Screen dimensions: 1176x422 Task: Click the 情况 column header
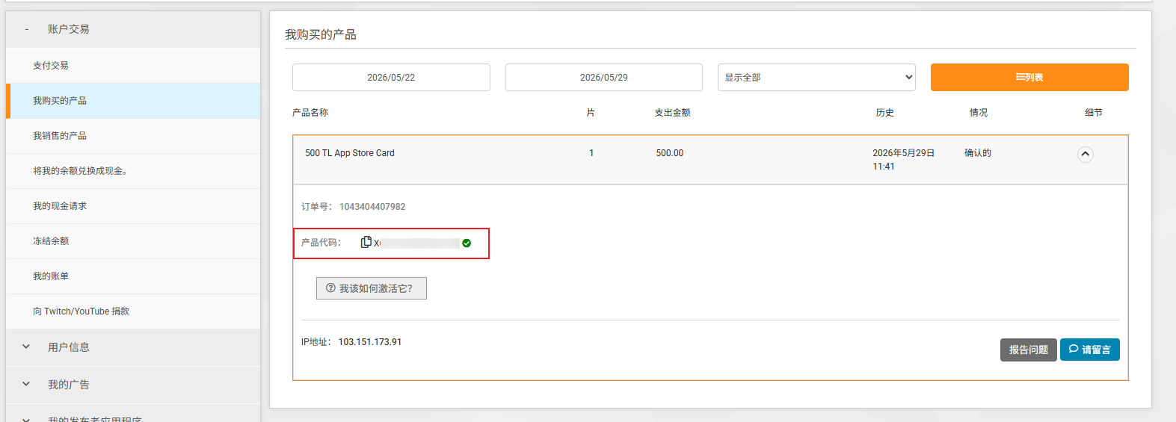click(x=979, y=113)
